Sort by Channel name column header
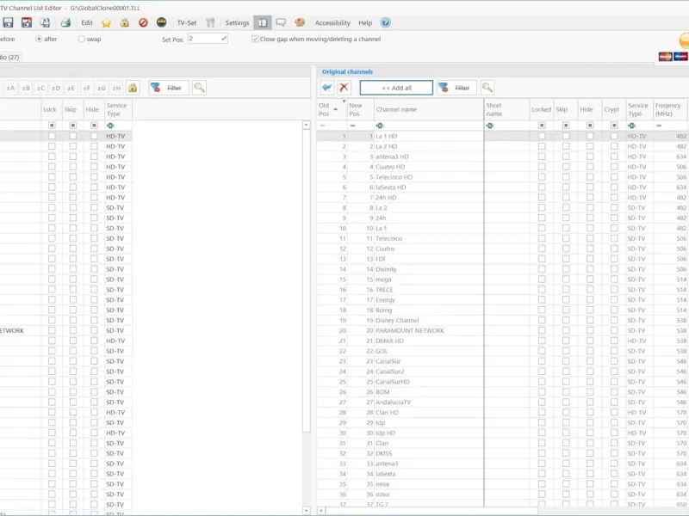 pos(428,109)
